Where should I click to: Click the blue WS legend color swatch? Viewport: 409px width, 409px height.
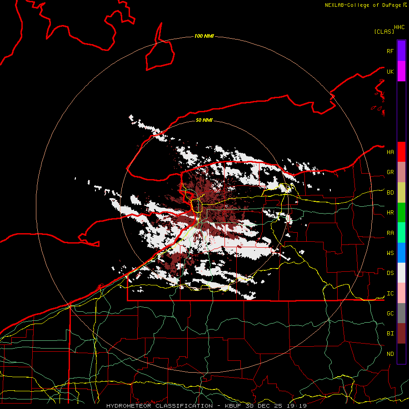tap(401, 253)
